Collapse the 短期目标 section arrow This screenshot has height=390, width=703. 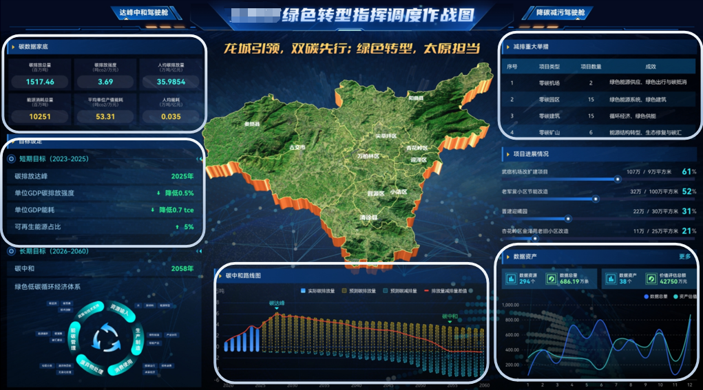click(x=199, y=159)
